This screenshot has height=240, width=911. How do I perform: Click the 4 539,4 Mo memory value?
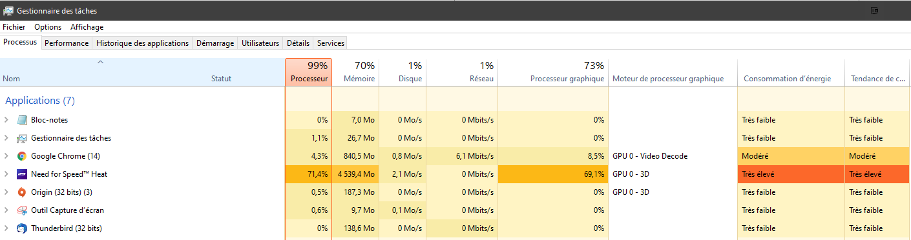356,174
